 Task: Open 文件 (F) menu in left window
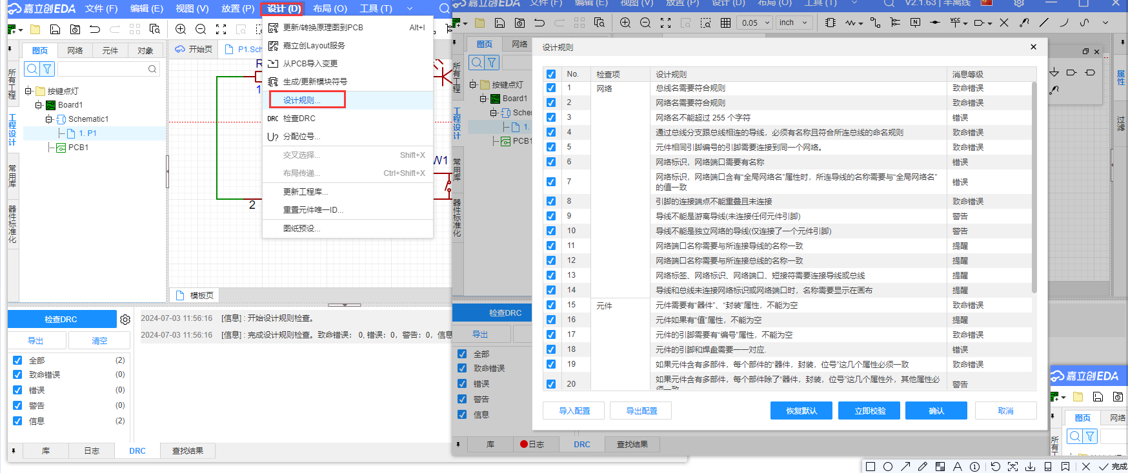click(101, 8)
